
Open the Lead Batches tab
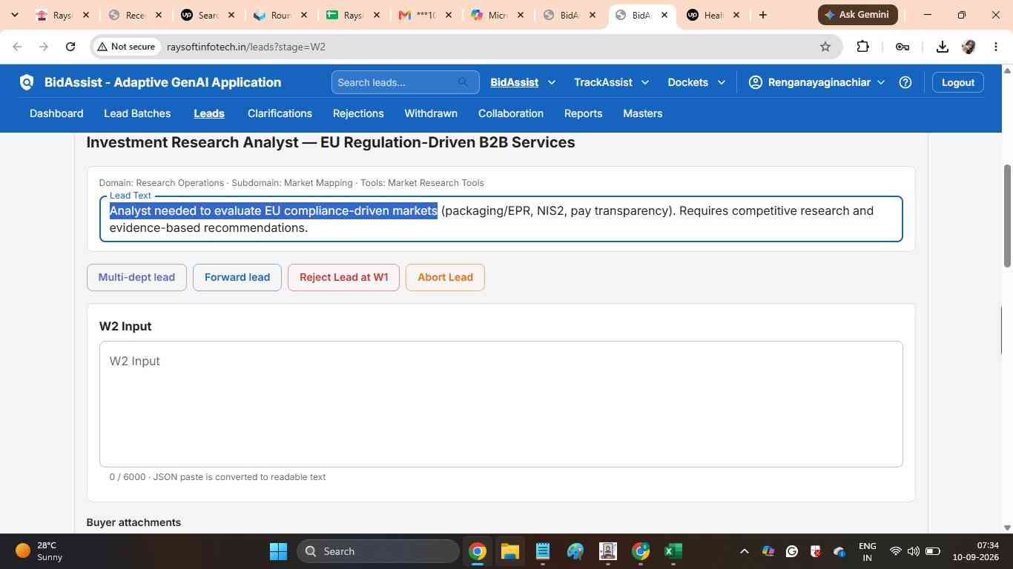coord(137,113)
